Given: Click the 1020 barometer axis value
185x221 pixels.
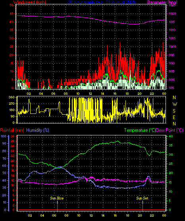Looking at the screenshot, I should pos(172,14).
